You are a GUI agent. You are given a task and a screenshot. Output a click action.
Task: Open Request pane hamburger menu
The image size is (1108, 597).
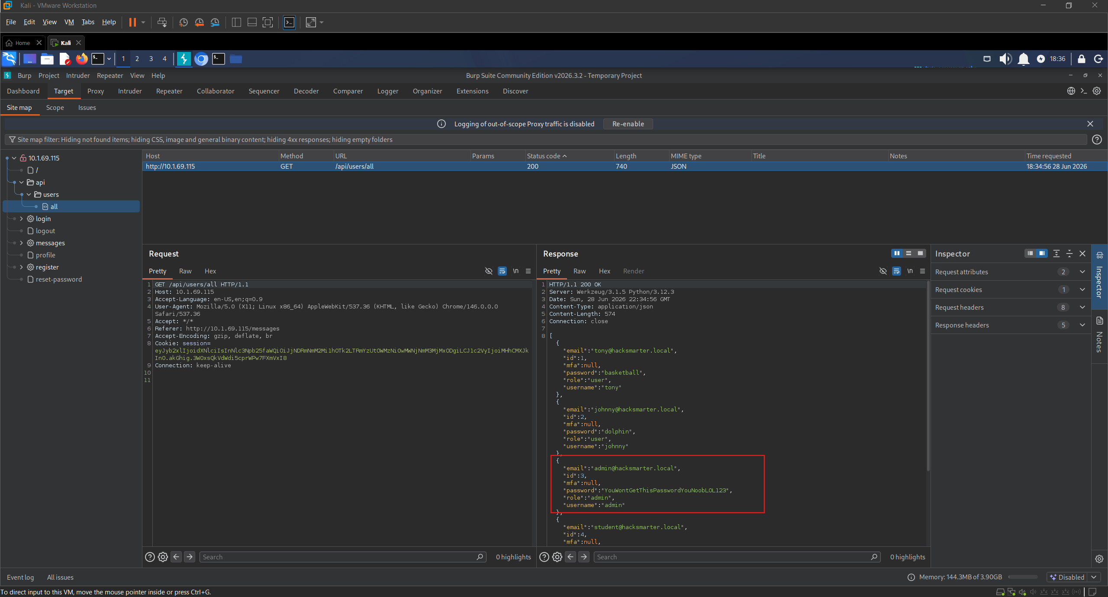tap(528, 271)
